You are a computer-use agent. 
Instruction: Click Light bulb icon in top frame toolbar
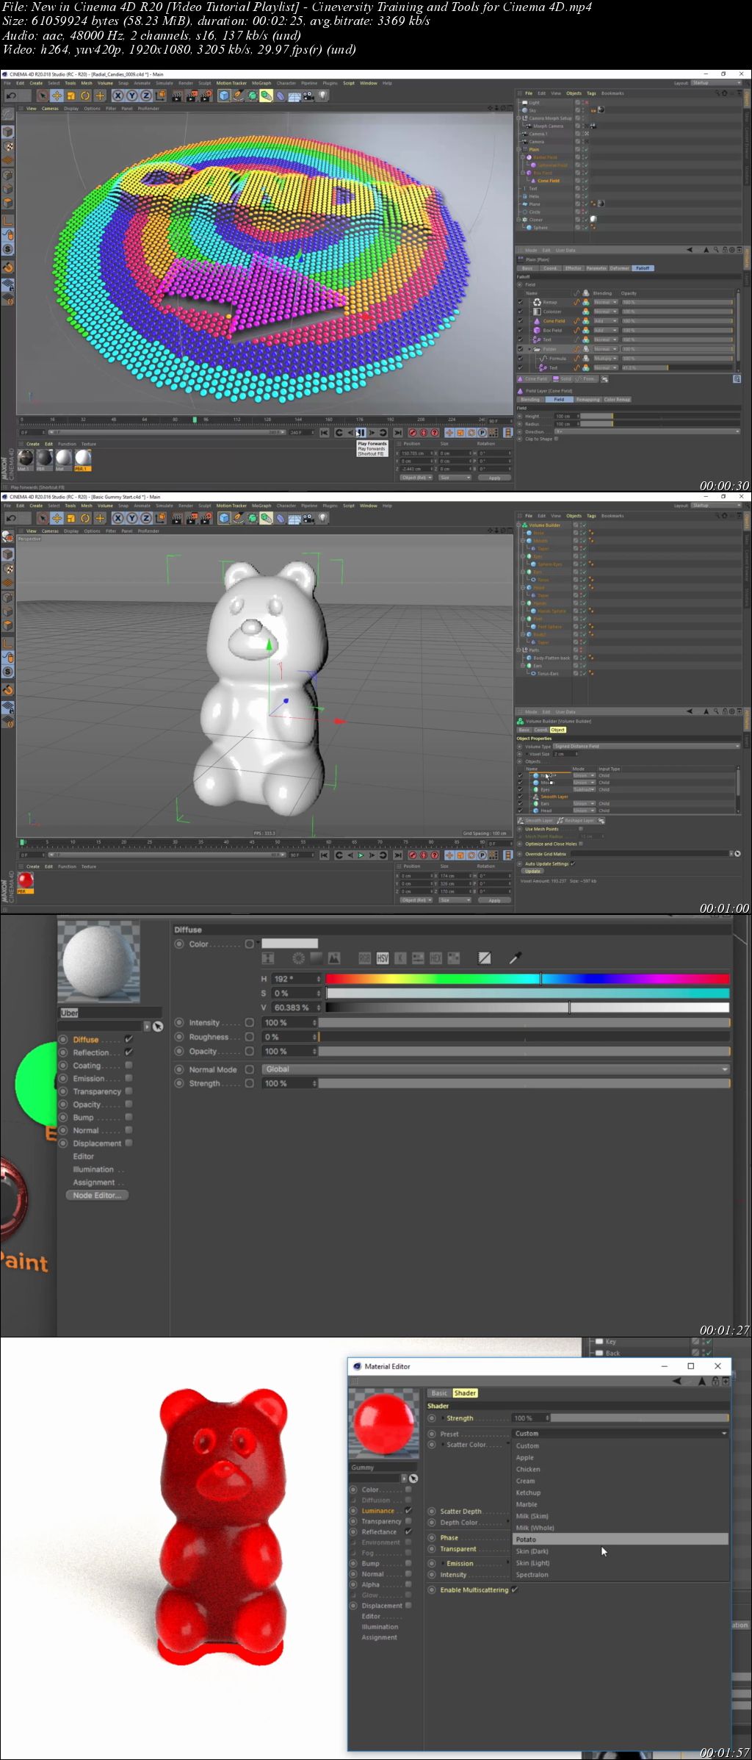322,96
